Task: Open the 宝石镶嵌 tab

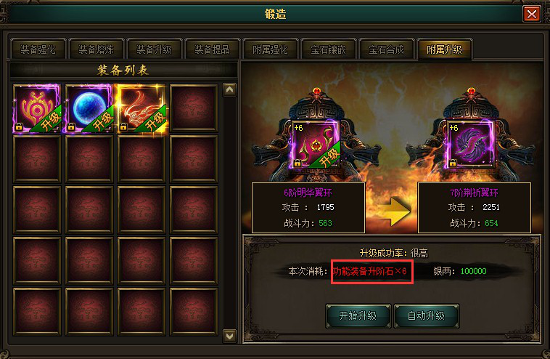Action: coord(328,49)
